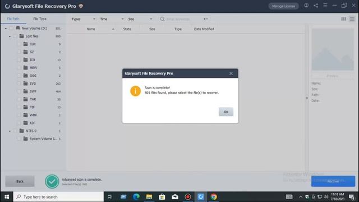This screenshot has width=359, height=202.
Task: Click the taskbar search box
Action: tap(58, 197)
